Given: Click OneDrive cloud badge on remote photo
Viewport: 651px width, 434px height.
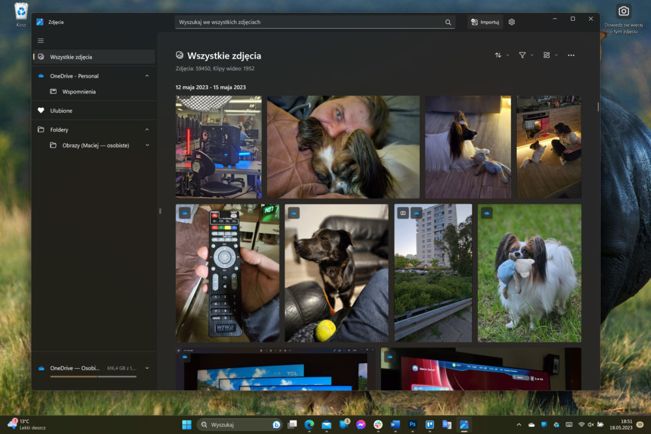Looking at the screenshot, I should coord(185,213).
